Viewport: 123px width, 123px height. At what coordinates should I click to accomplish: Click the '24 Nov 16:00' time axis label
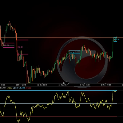[x=85, y=85]
